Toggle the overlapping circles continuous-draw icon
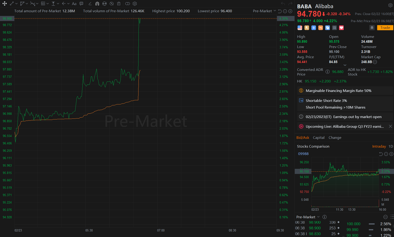This screenshot has height=237, width=394. pos(127,4)
